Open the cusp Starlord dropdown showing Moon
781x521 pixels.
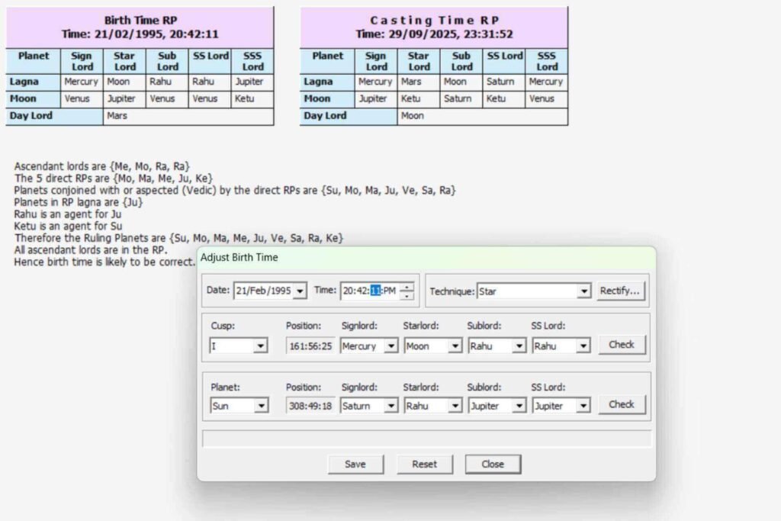(454, 346)
